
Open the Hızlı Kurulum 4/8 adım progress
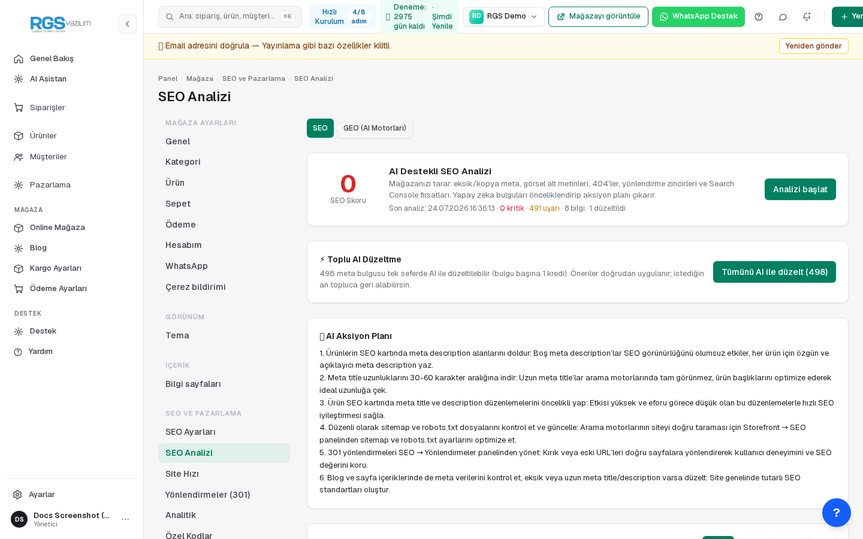pos(343,17)
